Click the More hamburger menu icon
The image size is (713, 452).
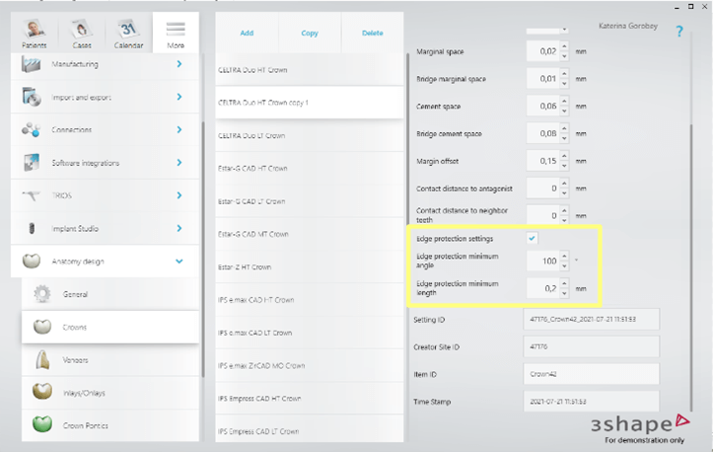pos(175,32)
